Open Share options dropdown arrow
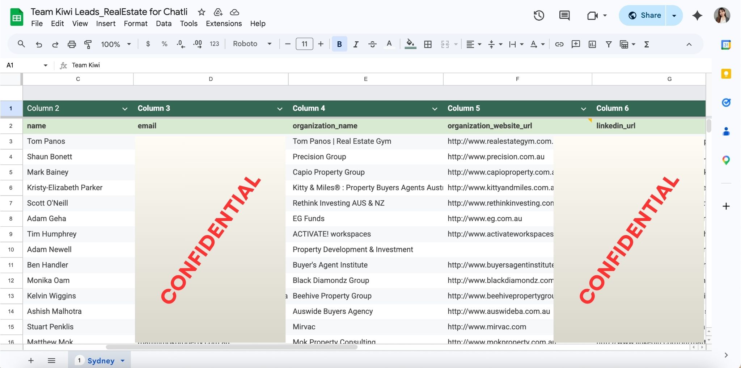The image size is (741, 368). [x=674, y=16]
